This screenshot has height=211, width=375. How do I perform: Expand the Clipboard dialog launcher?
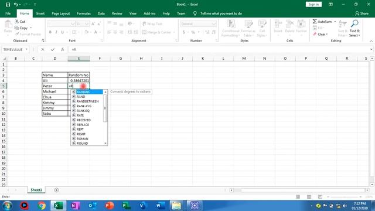pyautogui.click(x=43, y=41)
